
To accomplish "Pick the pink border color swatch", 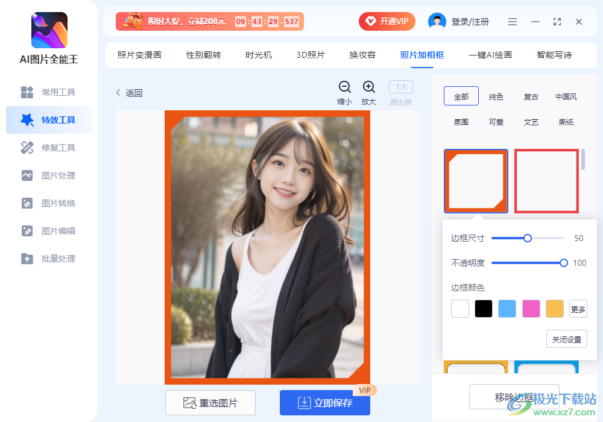I will tap(531, 308).
